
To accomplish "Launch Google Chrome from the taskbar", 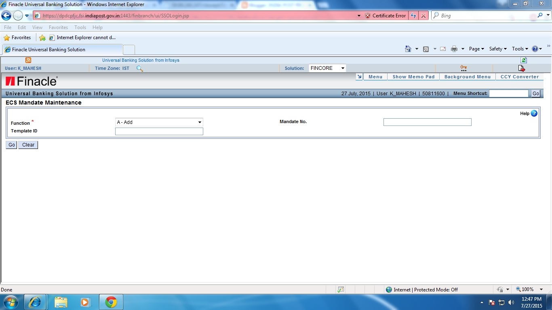I will tap(110, 302).
